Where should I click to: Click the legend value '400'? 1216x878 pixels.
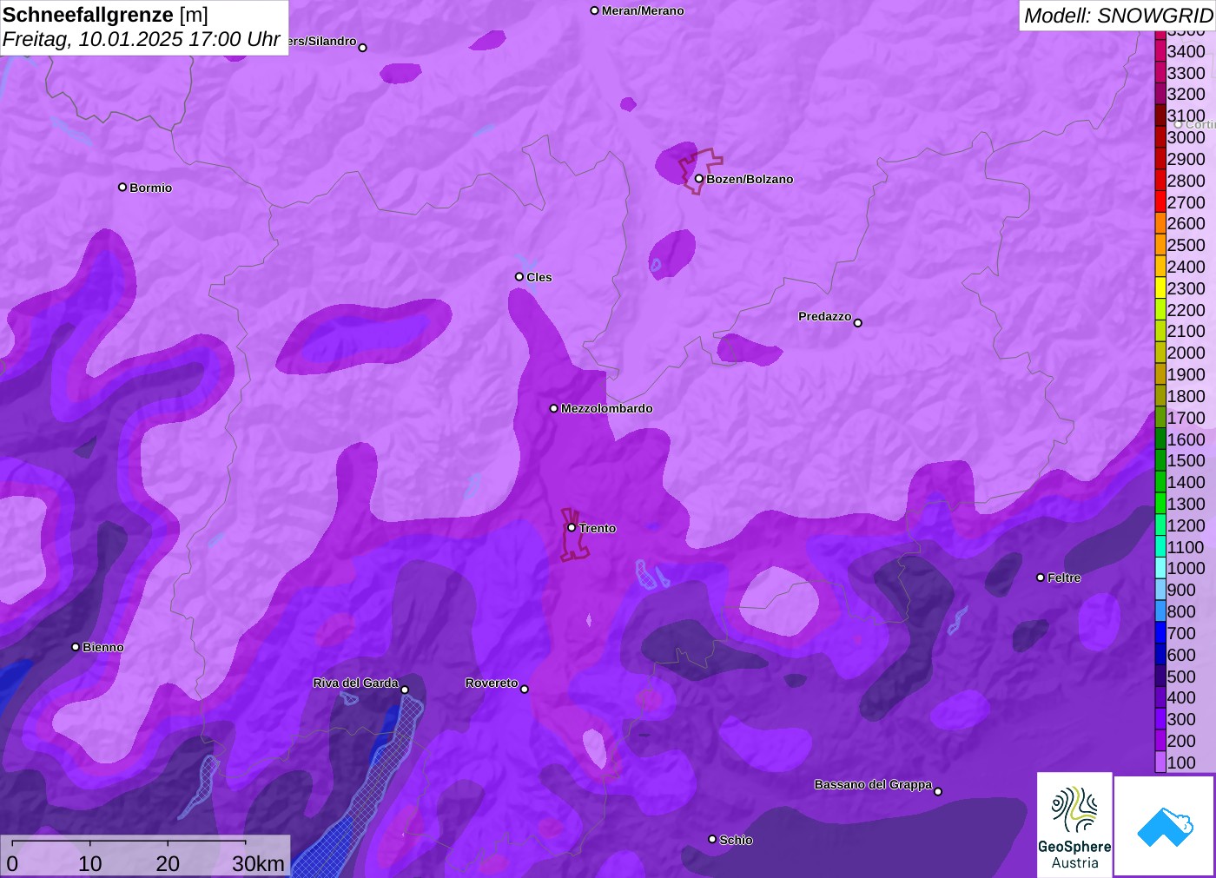(x=1181, y=697)
